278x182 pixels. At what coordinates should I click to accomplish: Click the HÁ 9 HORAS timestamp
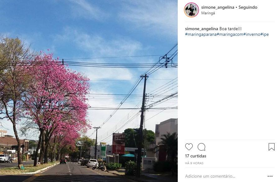pos(194,163)
